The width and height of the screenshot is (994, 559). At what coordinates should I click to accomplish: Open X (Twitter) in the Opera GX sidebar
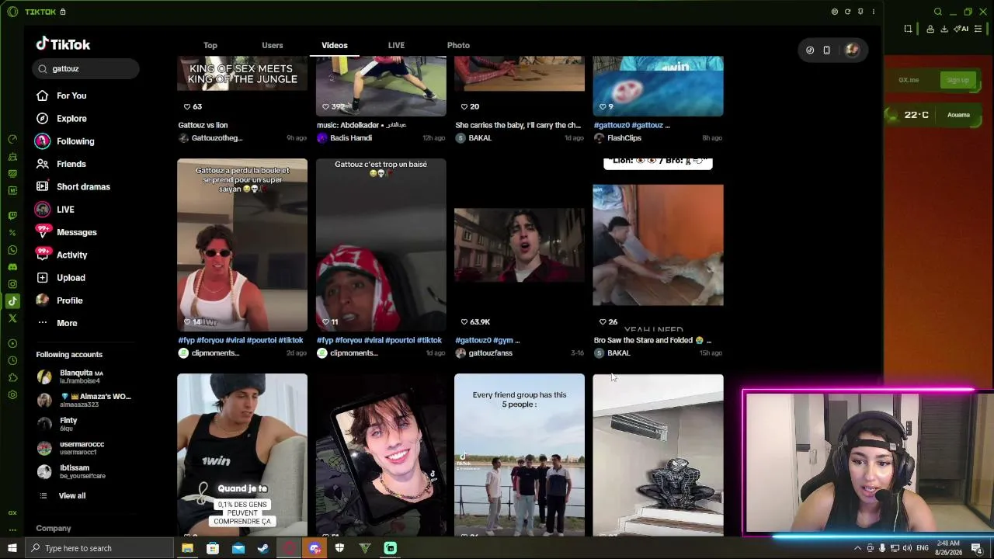12,318
